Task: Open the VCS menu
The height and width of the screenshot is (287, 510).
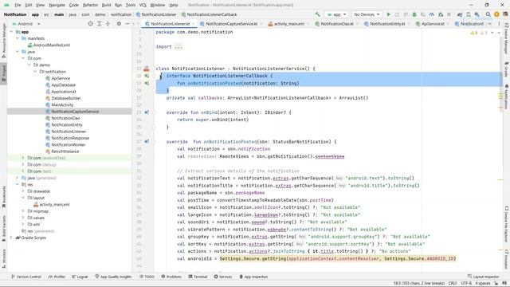Action: tap(143, 5)
